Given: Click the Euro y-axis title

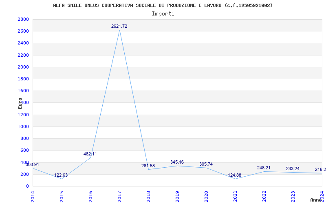Looking at the screenshot, I should (20, 104).
